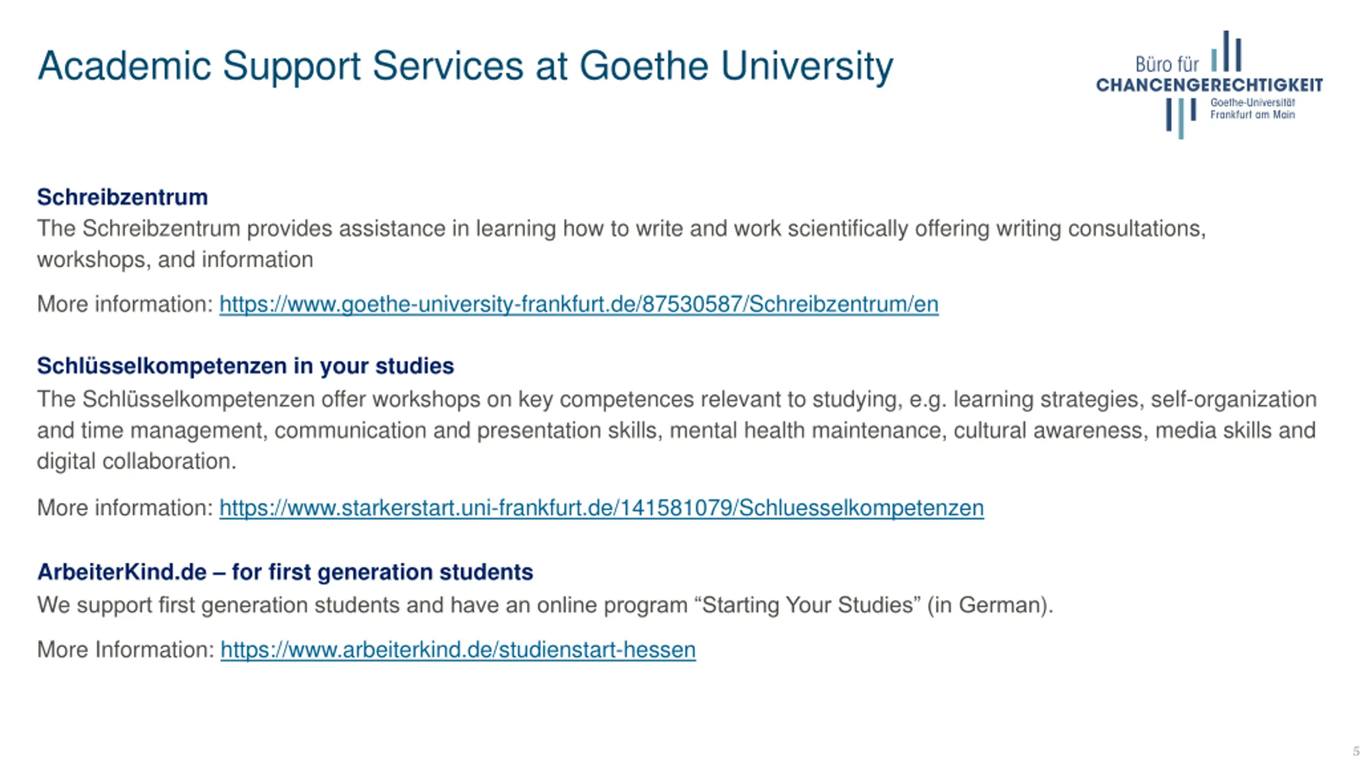Click the 'We support first generation students' sentence
Viewport: 1360px width, 765px height.
point(545,605)
